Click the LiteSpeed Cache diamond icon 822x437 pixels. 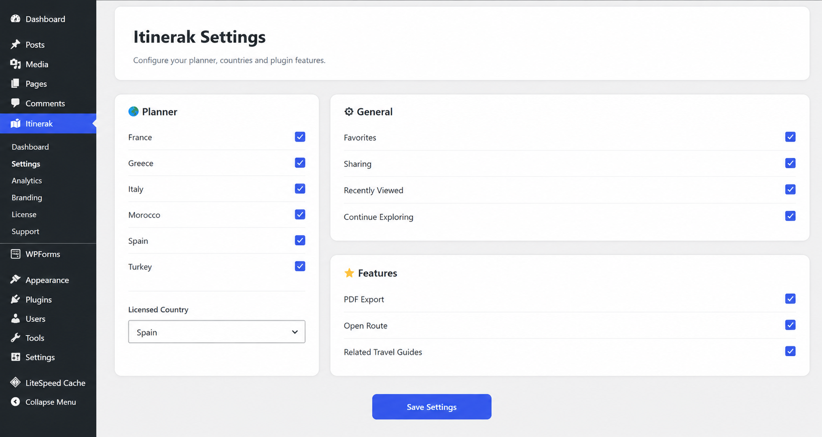point(15,382)
